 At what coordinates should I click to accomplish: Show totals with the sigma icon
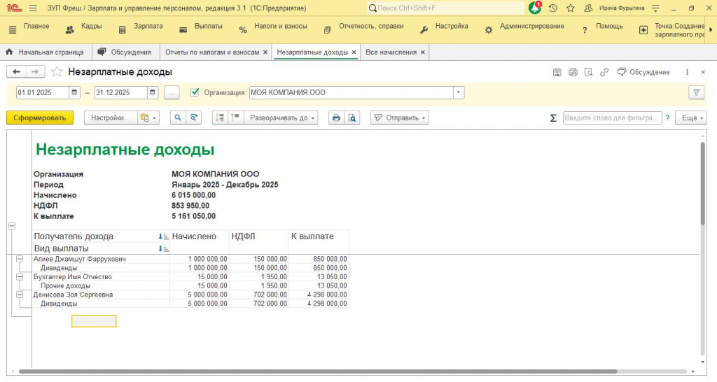553,118
